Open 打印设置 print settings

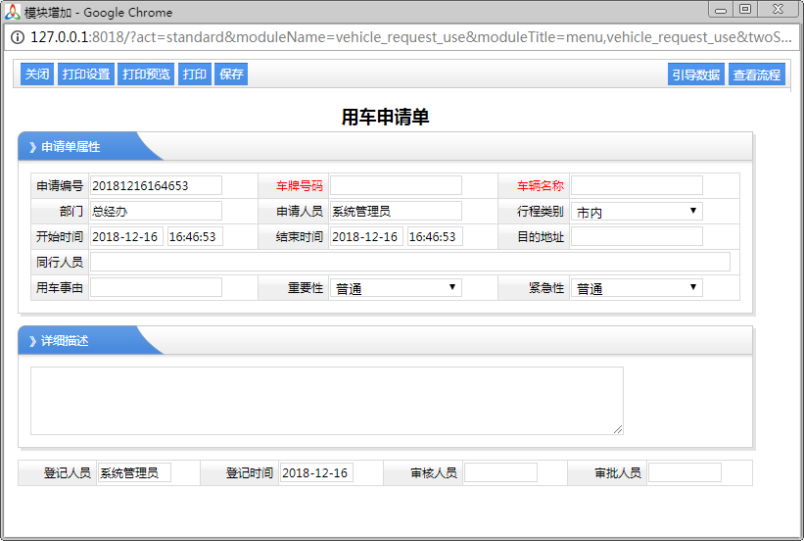pos(86,74)
